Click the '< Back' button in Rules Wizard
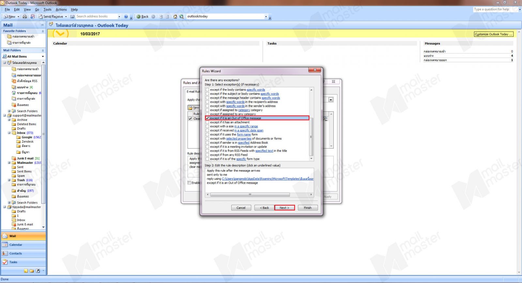Image resolution: width=522 pixels, height=283 pixels. [264, 208]
